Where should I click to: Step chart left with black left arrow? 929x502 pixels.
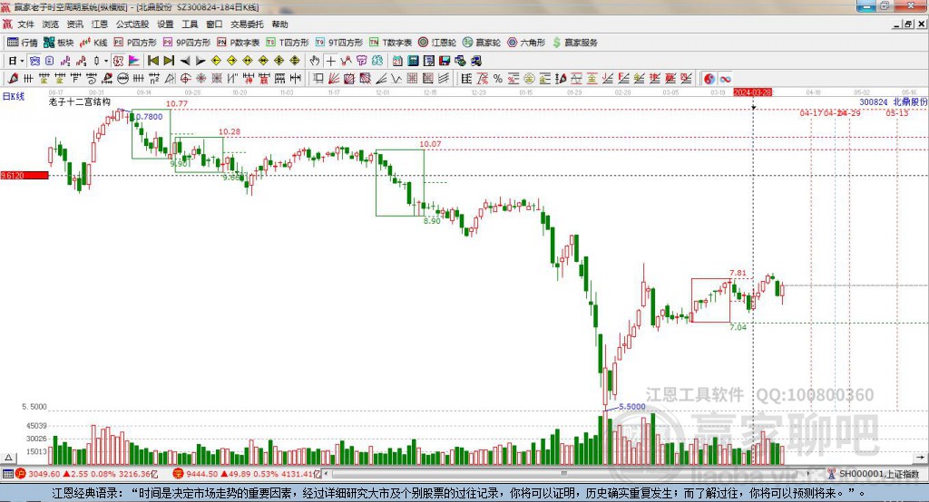pos(185,61)
